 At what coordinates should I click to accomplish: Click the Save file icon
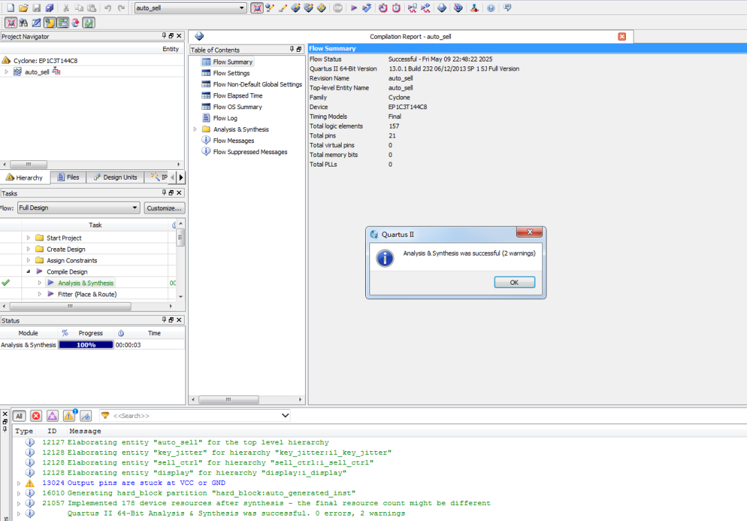click(37, 8)
